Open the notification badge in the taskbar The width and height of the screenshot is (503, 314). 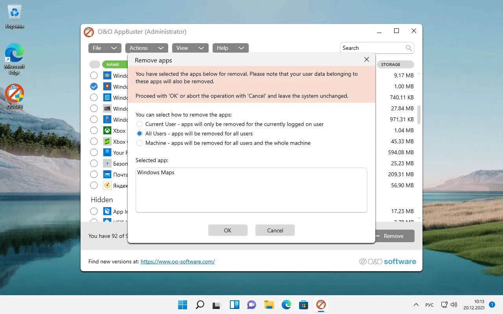[x=492, y=304]
